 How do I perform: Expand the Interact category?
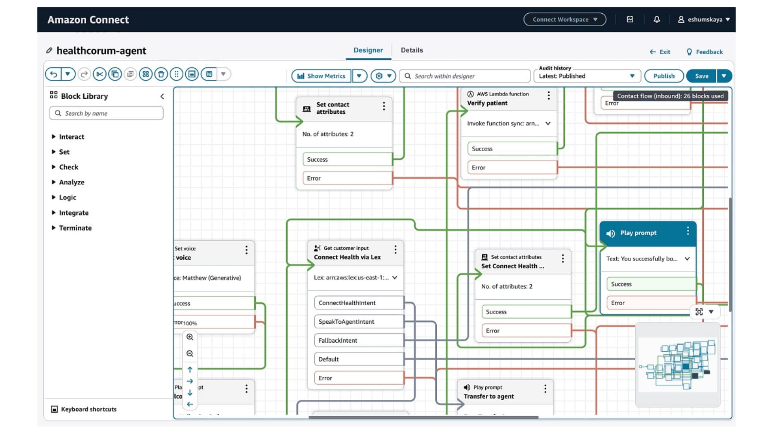coord(68,137)
